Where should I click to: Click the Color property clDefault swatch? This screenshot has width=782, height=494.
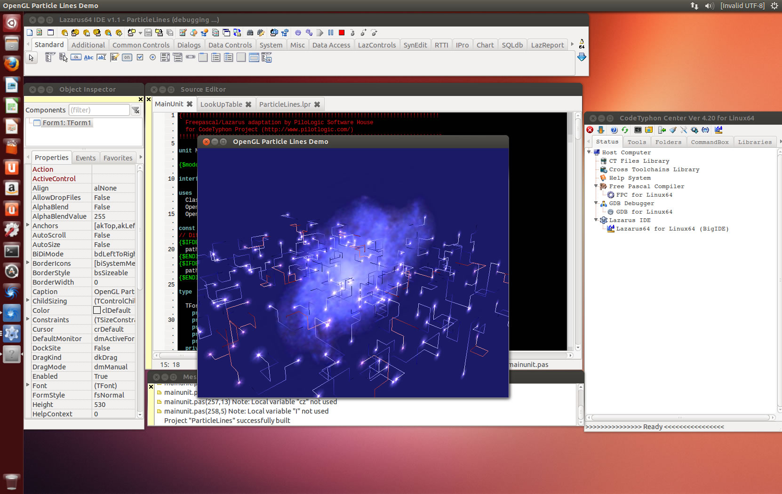tap(97, 311)
